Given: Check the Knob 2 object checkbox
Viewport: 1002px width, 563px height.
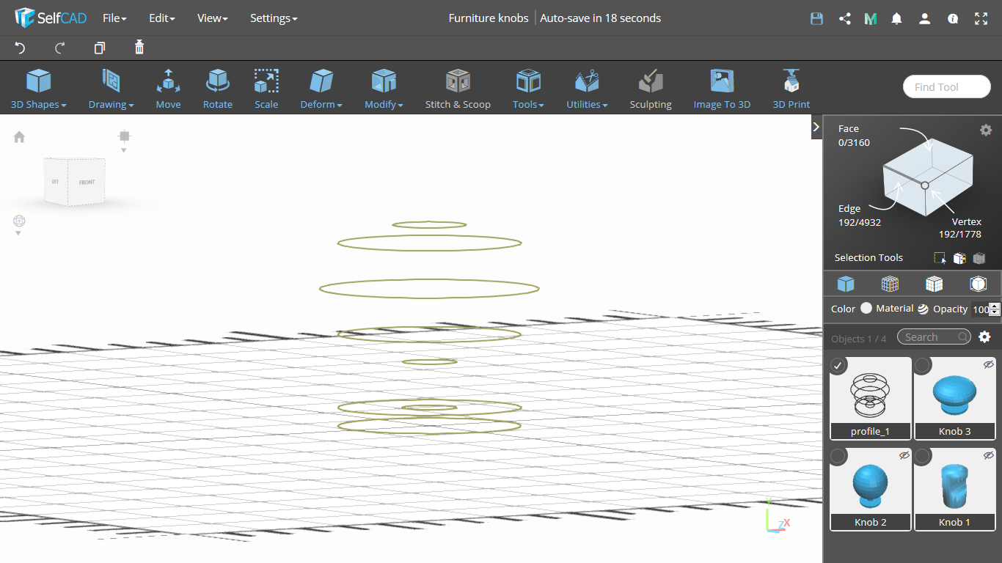Looking at the screenshot, I should click(x=838, y=456).
